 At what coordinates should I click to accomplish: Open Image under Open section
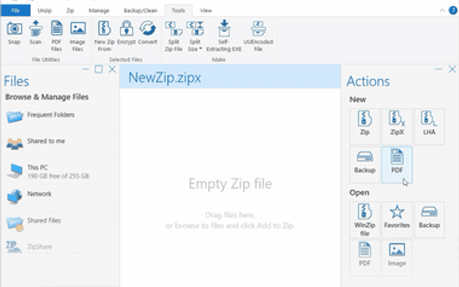(x=397, y=258)
